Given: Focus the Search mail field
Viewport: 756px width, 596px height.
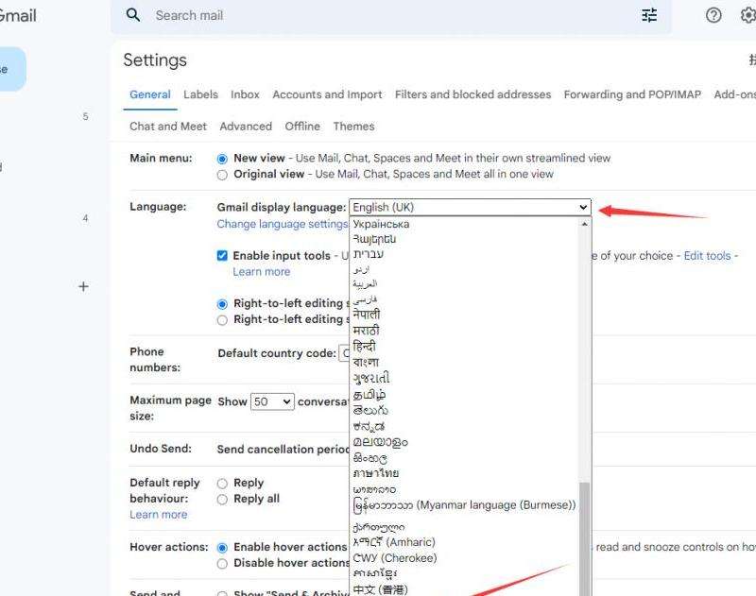Looking at the screenshot, I should pos(390,15).
